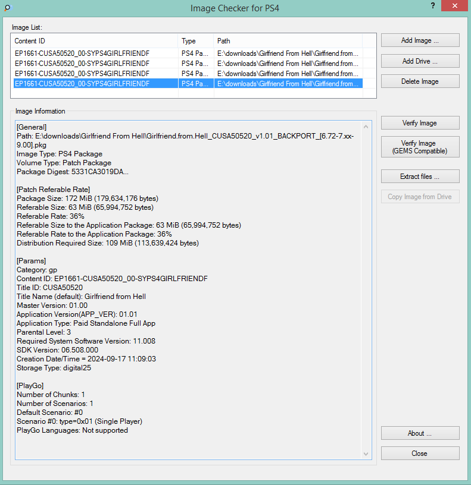Sort by the Content ID column header
This screenshot has height=485, width=471.
(95, 41)
